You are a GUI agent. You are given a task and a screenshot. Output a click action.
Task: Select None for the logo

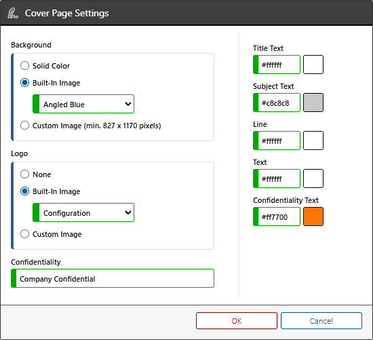(x=24, y=174)
